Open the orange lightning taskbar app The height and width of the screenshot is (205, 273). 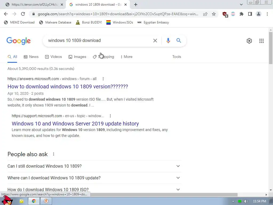pos(46,201)
